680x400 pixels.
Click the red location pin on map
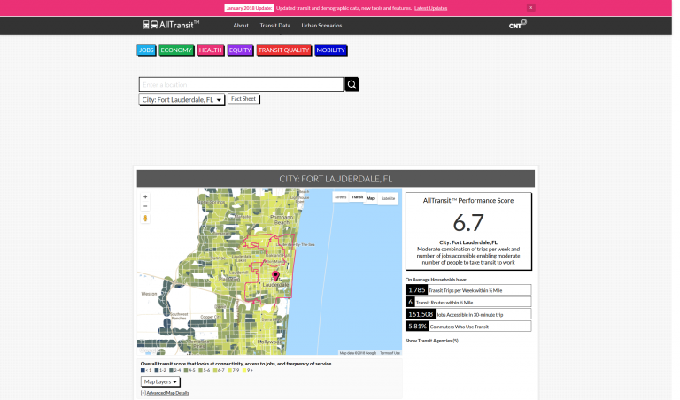(275, 276)
